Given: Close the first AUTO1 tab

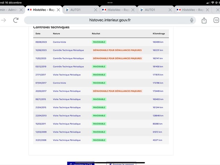Looking at the screenshot, I should 95,10.
